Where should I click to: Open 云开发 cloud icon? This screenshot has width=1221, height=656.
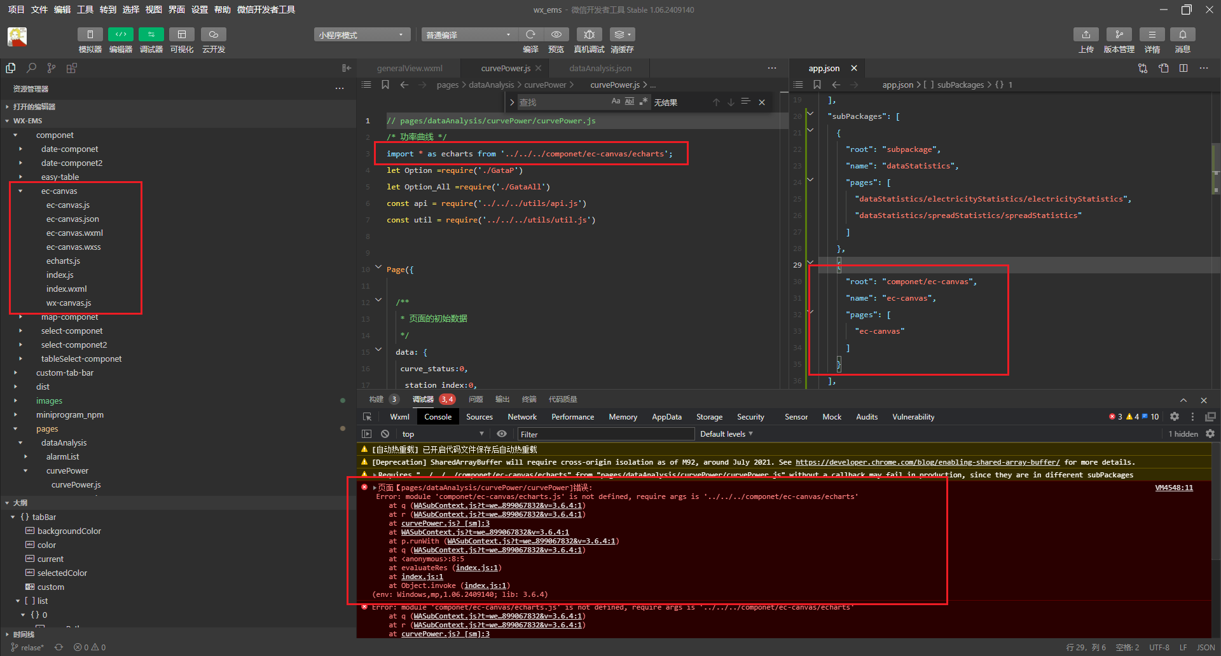214,34
